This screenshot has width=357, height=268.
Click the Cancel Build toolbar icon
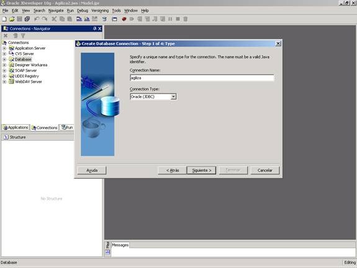94,19
